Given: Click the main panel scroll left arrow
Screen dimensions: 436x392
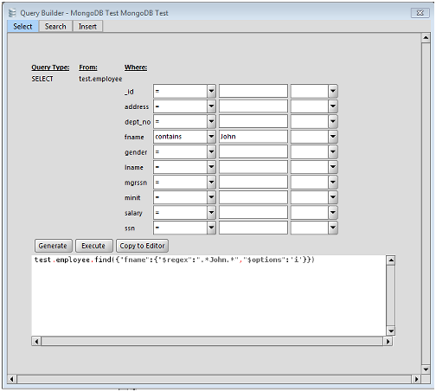Looking at the screenshot, I should 12,379.
